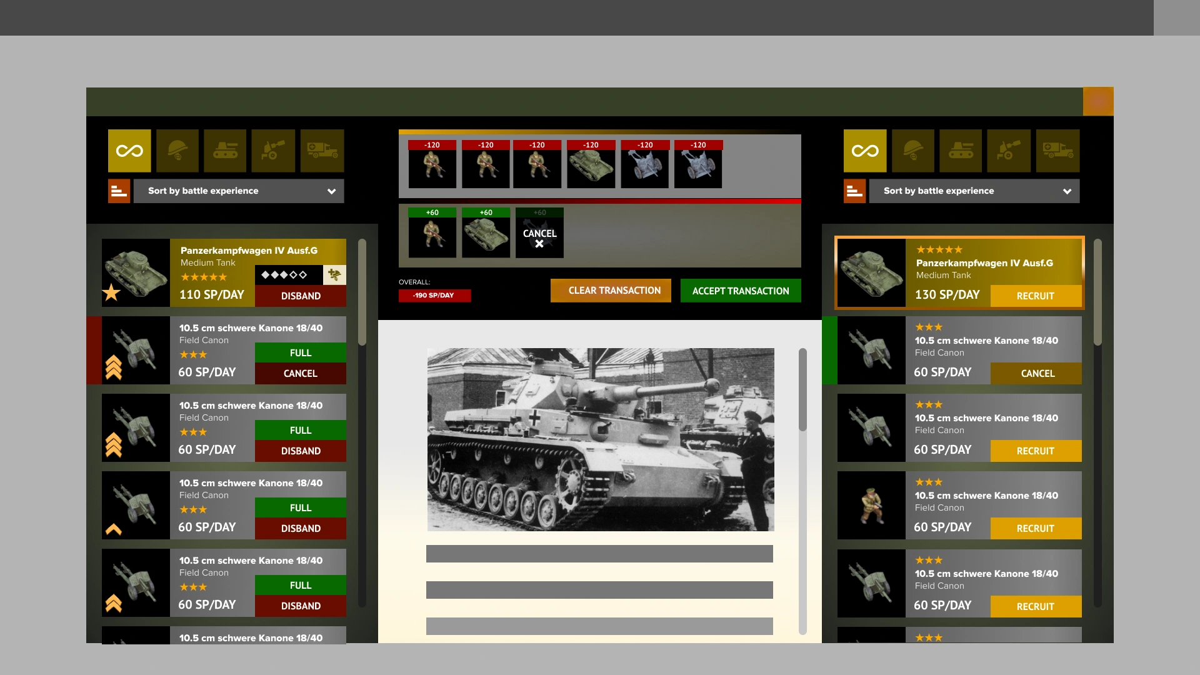Viewport: 1200px width, 675px height.
Task: Click the center description panel scrollbar
Action: (802, 390)
